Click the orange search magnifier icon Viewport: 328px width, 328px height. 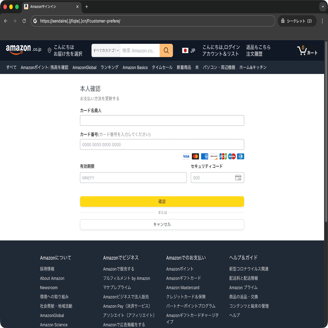point(166,50)
